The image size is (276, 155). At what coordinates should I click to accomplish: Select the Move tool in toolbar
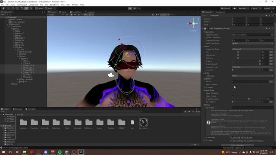8,8
